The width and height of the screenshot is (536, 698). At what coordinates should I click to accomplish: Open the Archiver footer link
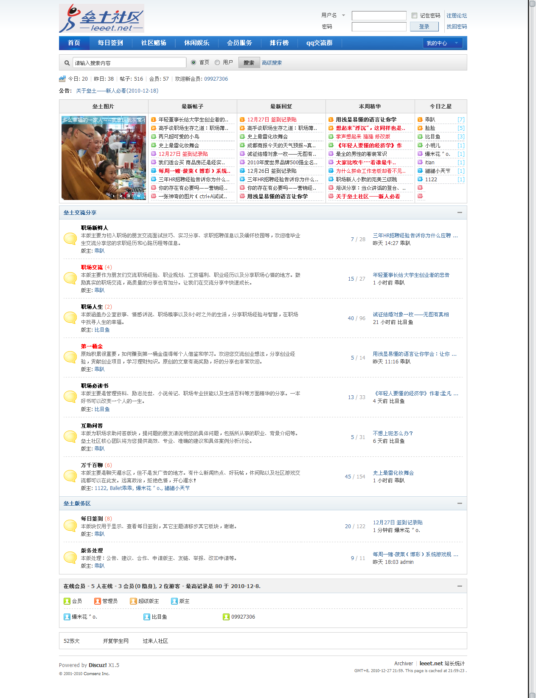[404, 664]
